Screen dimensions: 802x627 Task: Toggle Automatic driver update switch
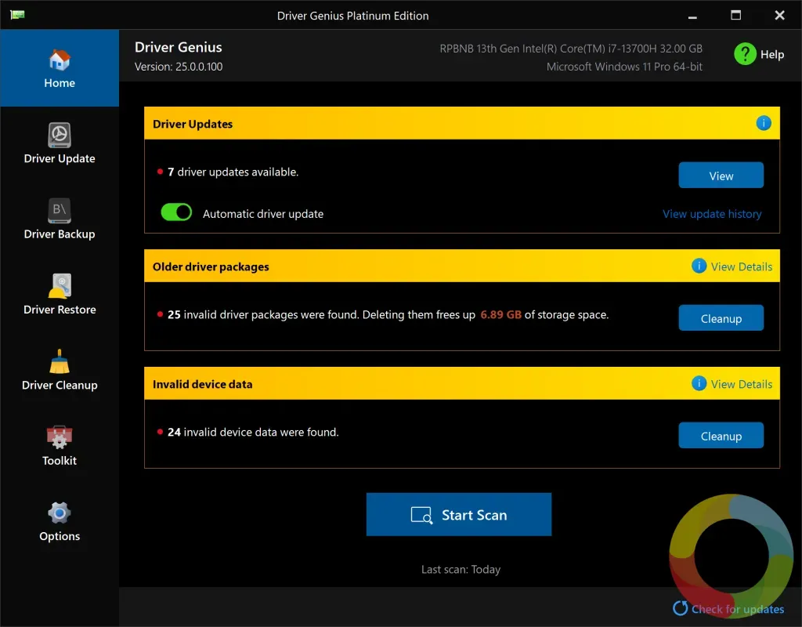[x=176, y=212]
